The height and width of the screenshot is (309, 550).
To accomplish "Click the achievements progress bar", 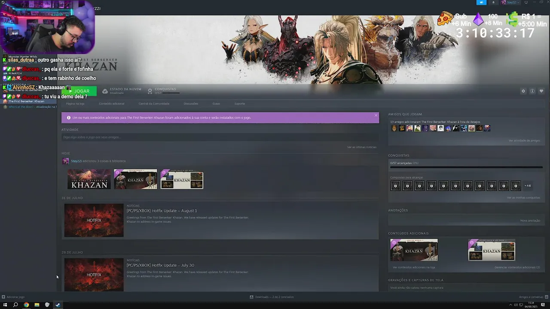I will tap(466, 167).
